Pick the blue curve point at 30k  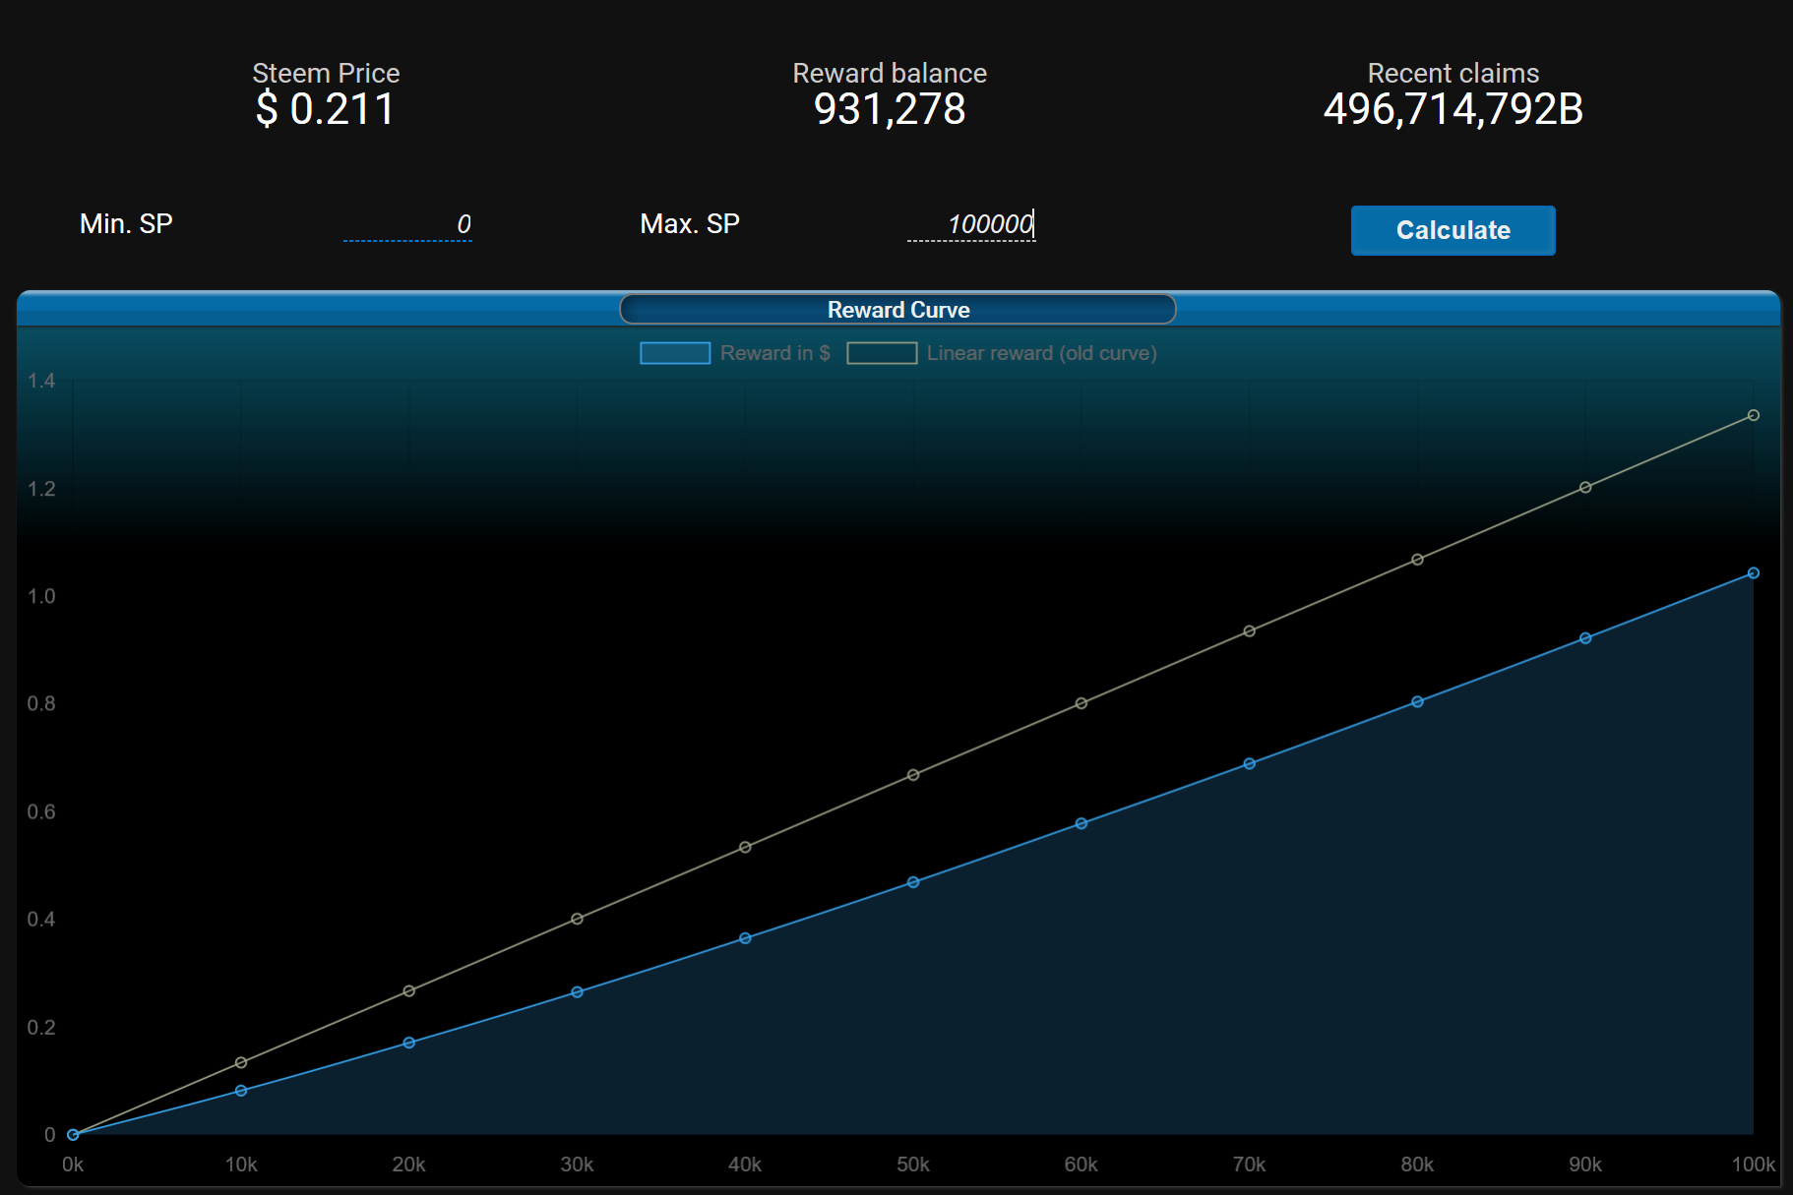577,992
